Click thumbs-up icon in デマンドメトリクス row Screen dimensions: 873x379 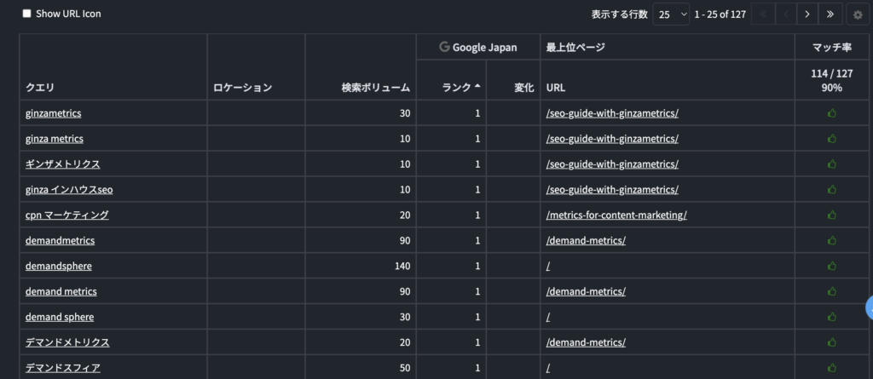pyautogui.click(x=832, y=342)
